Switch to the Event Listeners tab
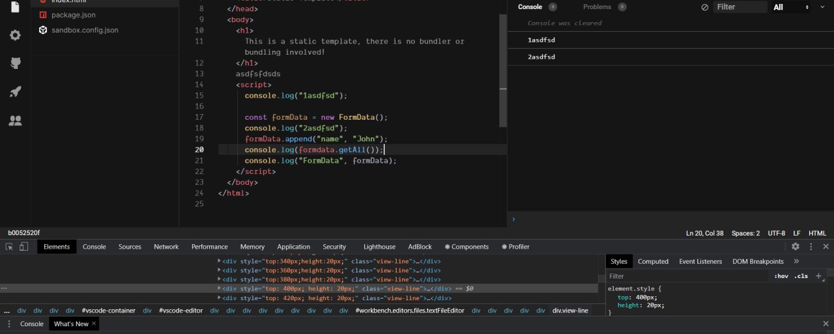The height and width of the screenshot is (334, 834). coord(700,261)
